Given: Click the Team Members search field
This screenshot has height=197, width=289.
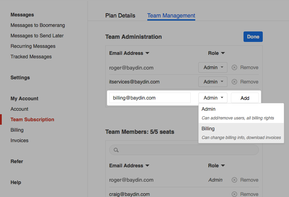Looking at the screenshot, I should pyautogui.click(x=187, y=150).
